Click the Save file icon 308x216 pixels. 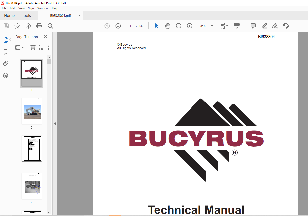click(6, 26)
